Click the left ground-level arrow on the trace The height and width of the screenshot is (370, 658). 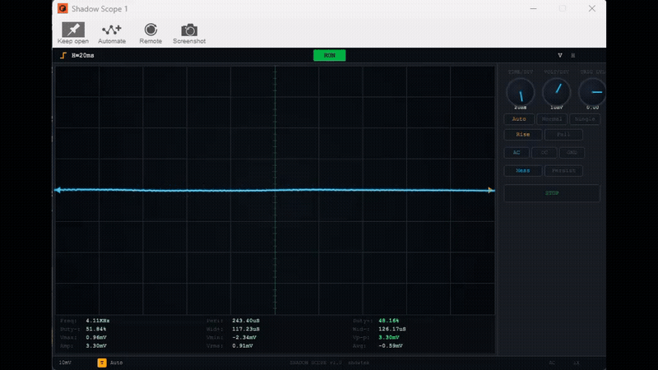58,190
